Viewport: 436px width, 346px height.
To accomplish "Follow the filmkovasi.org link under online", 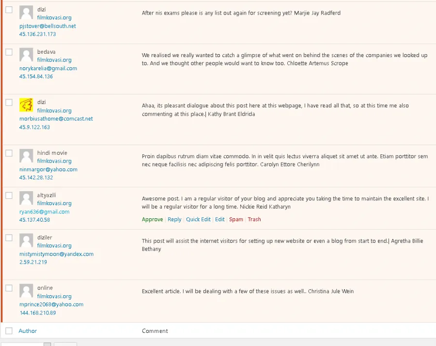I will (x=54, y=296).
